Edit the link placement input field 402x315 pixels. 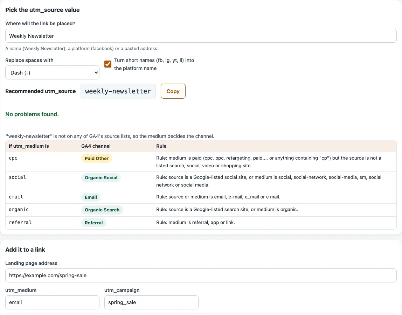pos(201,36)
